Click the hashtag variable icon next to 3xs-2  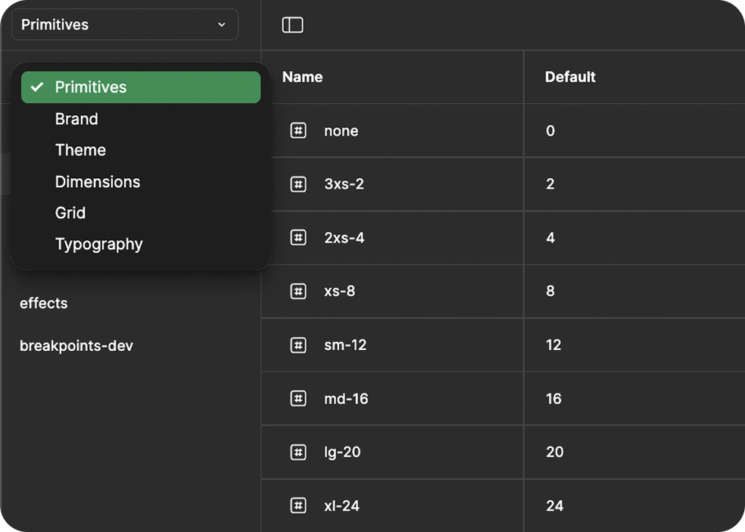[x=300, y=183]
